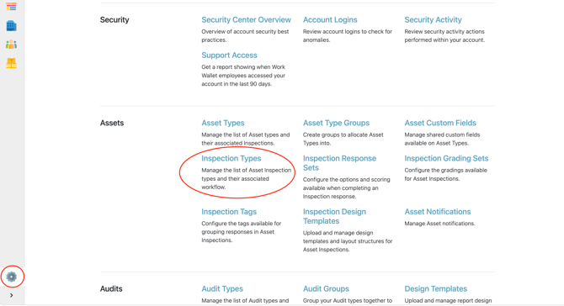Screen dimensions: 564x306
Task: Open Inspection Design Templates
Action: point(334,216)
